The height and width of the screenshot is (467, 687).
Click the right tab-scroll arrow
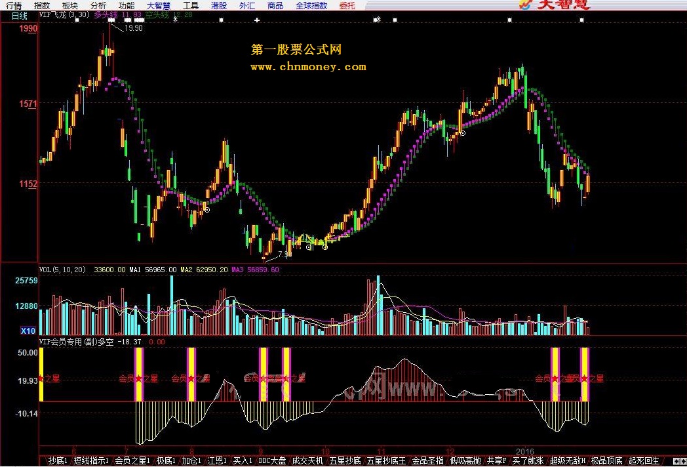pos(682,461)
